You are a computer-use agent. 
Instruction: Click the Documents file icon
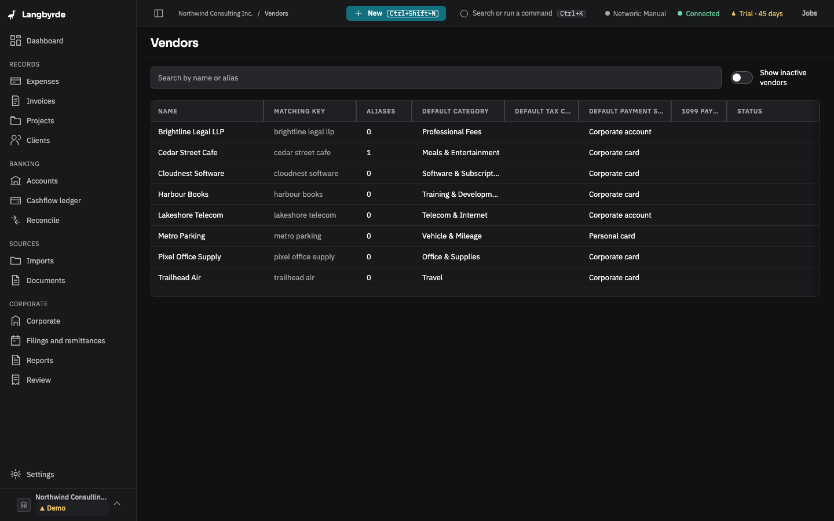16,280
